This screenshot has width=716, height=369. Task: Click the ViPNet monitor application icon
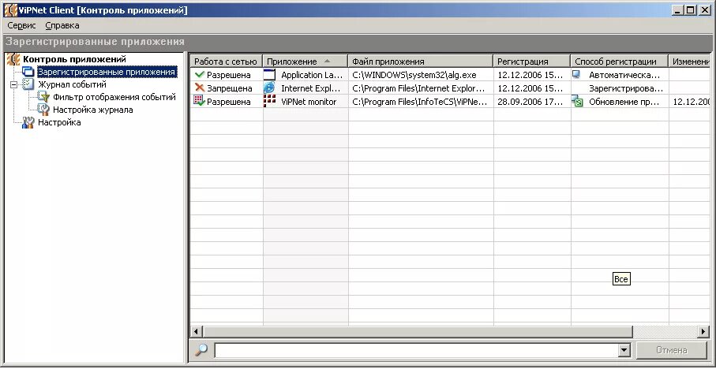click(x=270, y=101)
